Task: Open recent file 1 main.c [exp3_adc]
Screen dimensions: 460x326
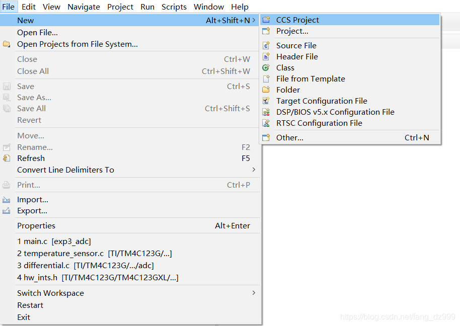Action: (x=130, y=241)
